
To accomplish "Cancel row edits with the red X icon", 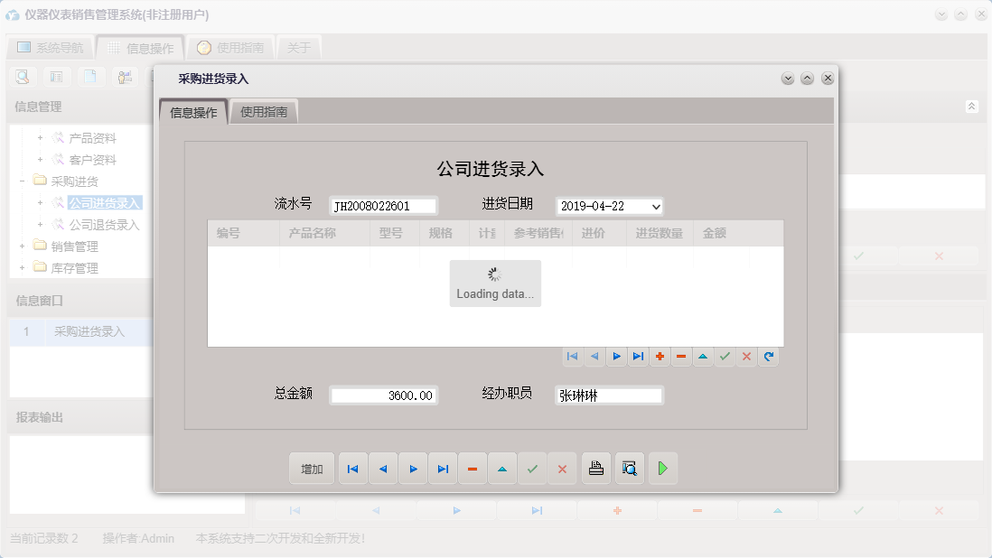I will pos(746,357).
